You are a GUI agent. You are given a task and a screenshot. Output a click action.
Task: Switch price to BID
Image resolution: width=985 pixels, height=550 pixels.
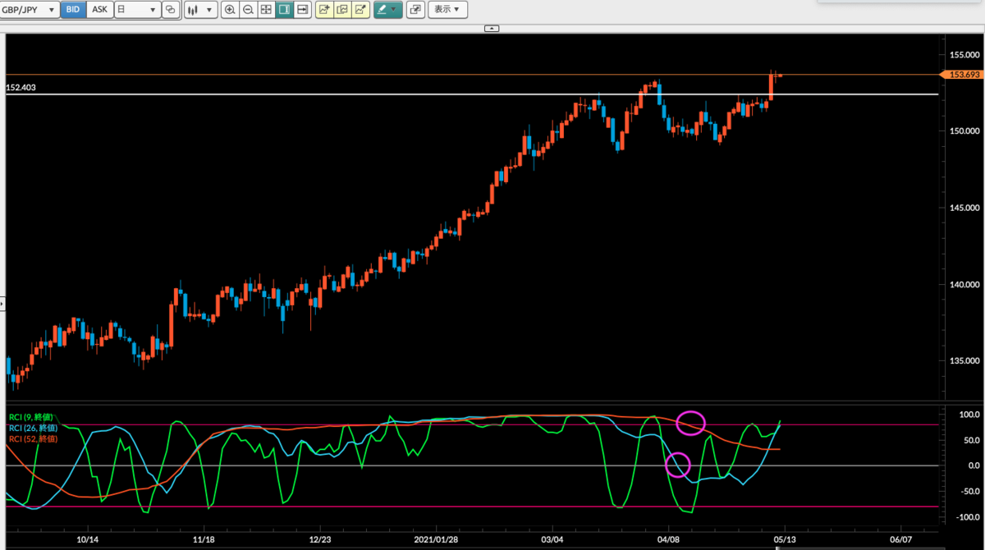coord(72,10)
